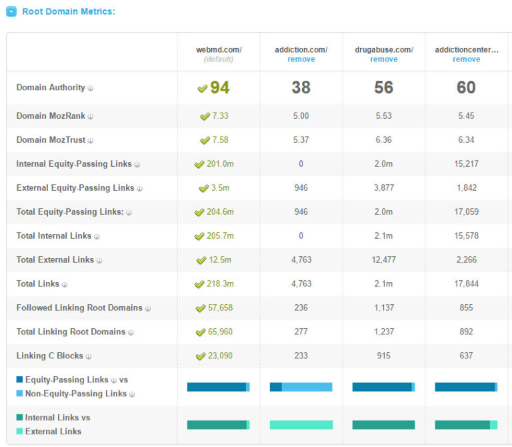512x447 pixels.
Task: Click the checkmark beside 7.58 MozTrust
Action: pos(205,141)
